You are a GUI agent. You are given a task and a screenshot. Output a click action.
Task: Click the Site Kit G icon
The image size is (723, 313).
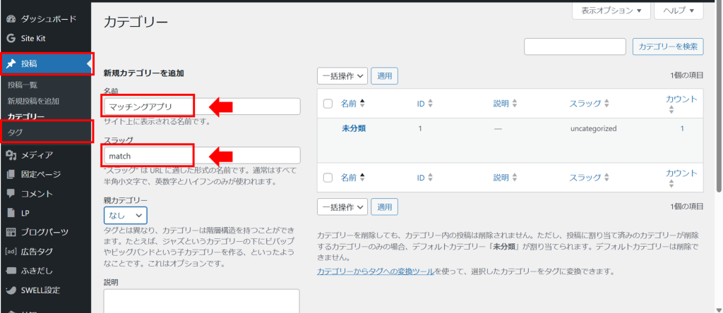(11, 38)
